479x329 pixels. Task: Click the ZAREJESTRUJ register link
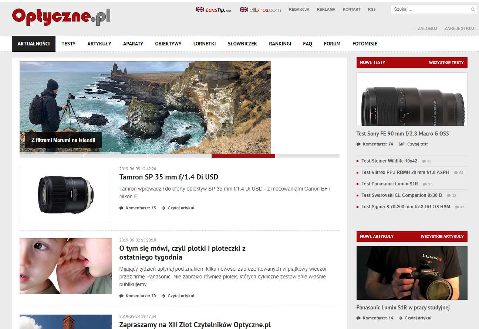point(459,28)
